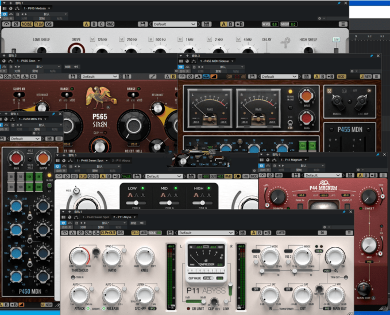Open '1 - P455 MDN Sidecar' plugin dropdown
This screenshot has width=390, height=315.
click(x=217, y=61)
